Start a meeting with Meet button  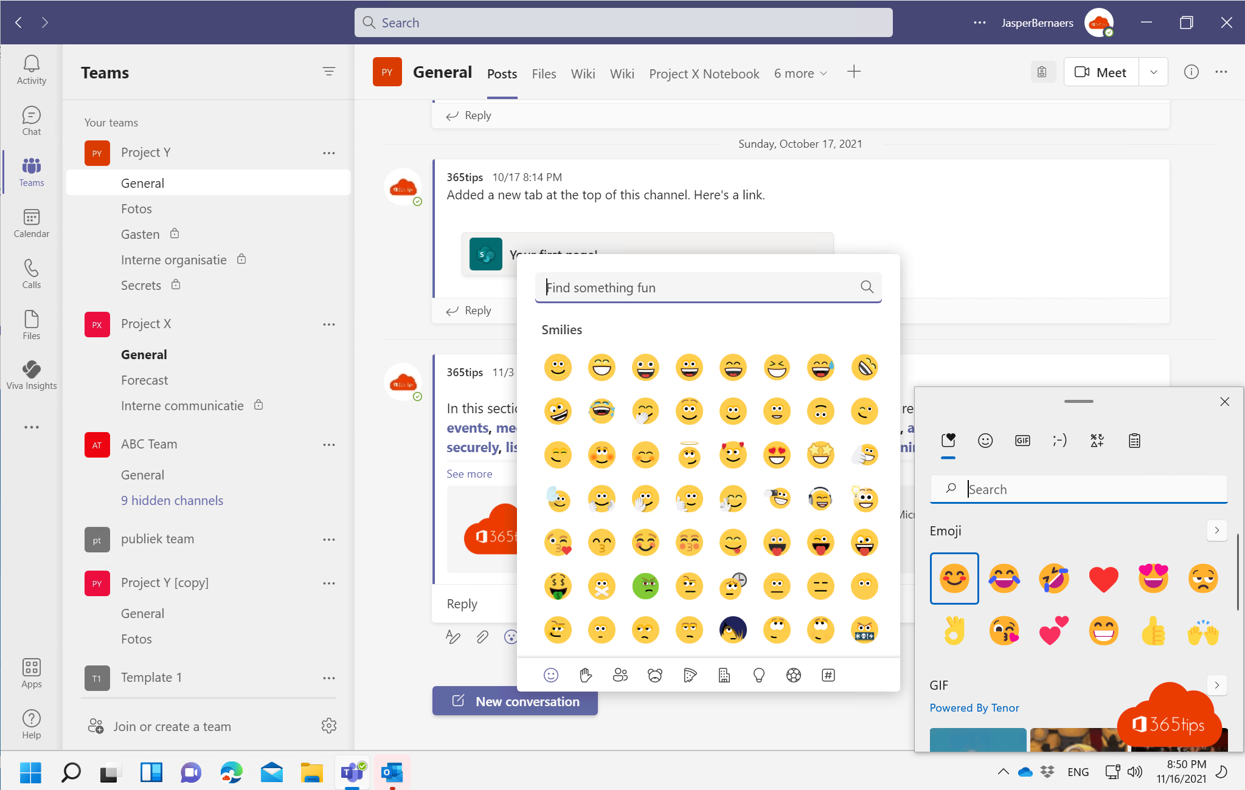click(1101, 72)
